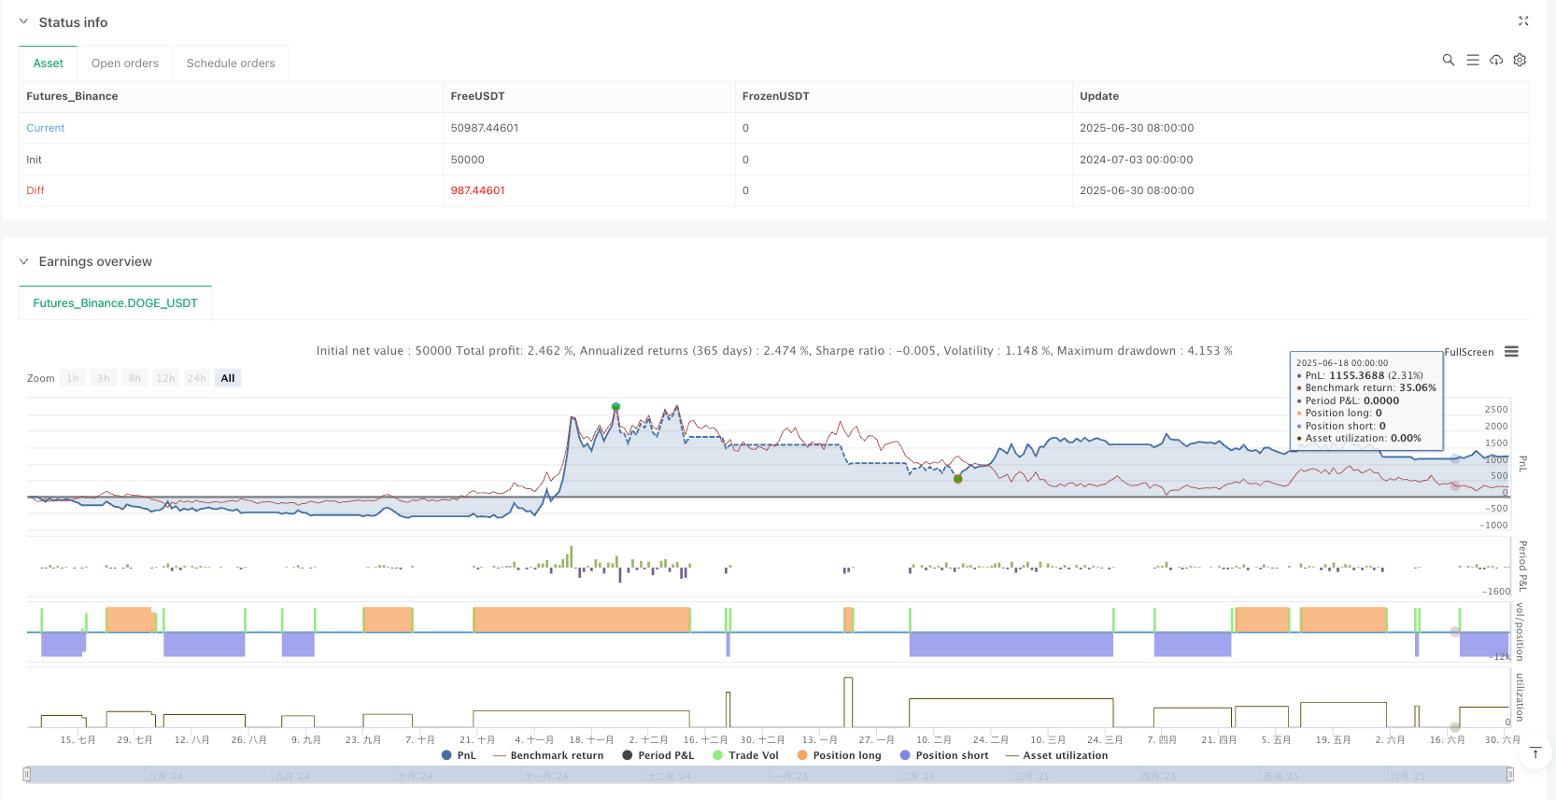Click the All zoom button

[x=228, y=378]
